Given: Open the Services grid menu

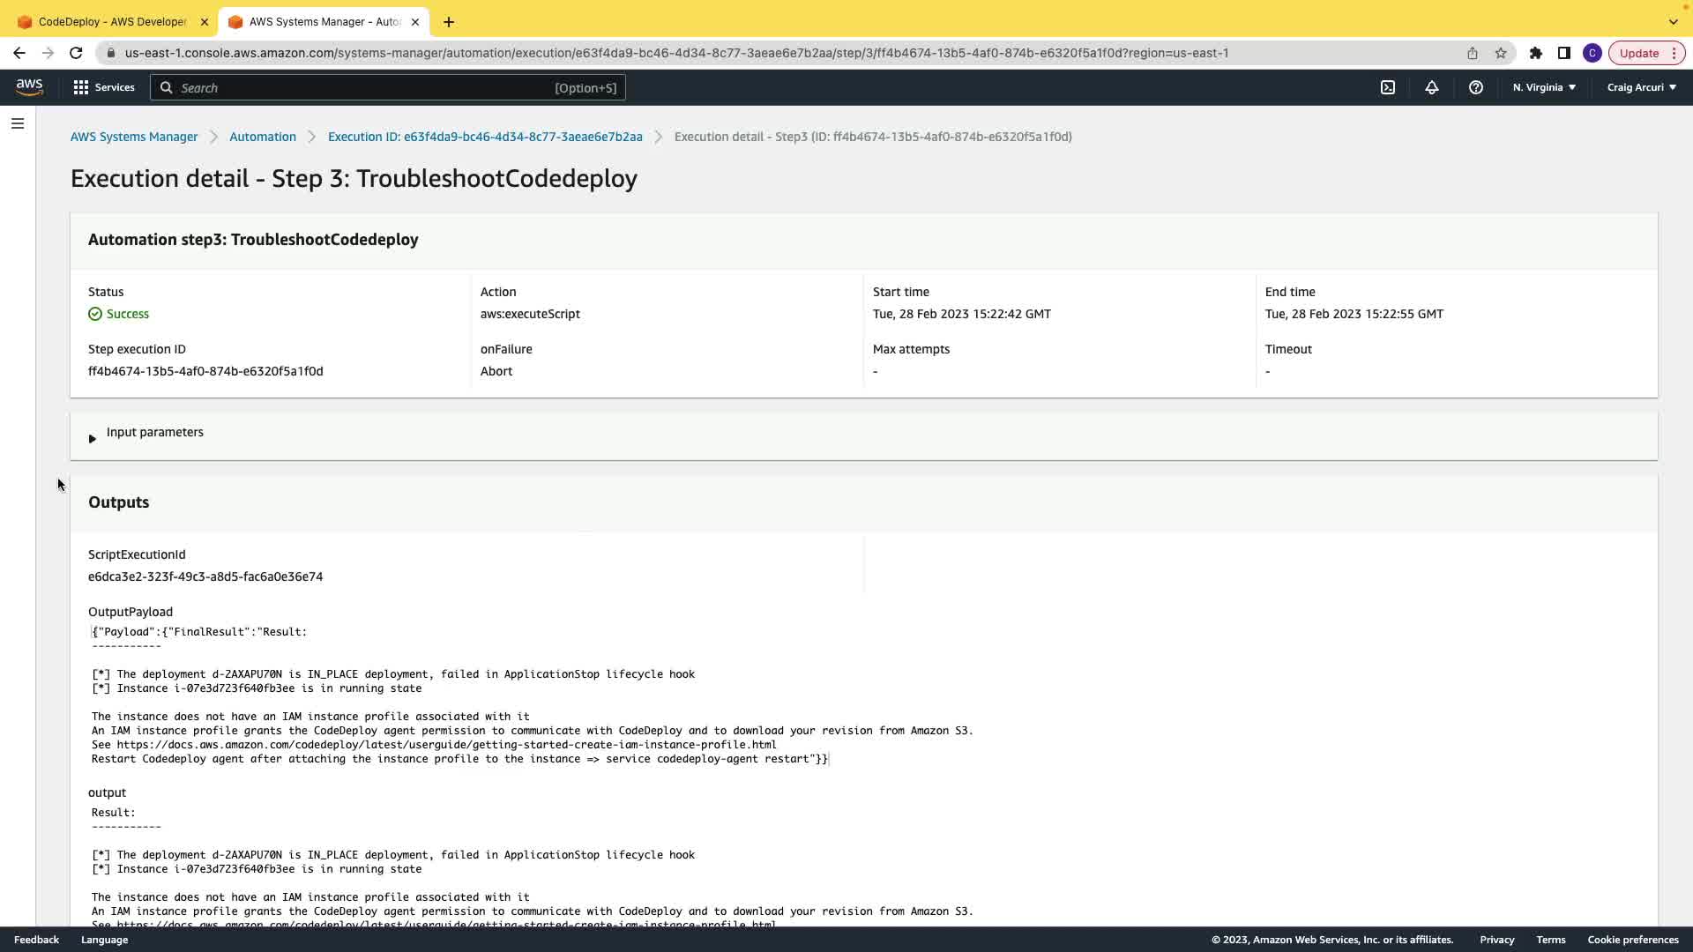Looking at the screenshot, I should 104,87.
